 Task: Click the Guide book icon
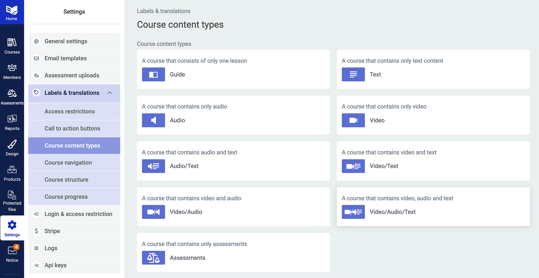pos(153,74)
